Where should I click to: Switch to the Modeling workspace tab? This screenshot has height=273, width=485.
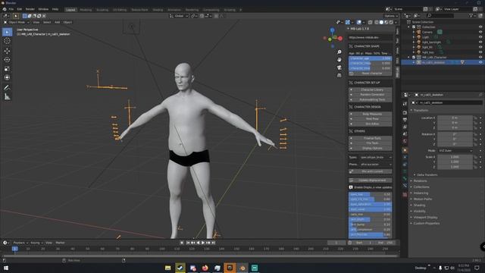[x=86, y=10]
